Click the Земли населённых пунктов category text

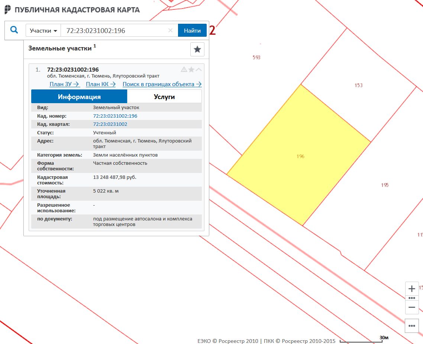125,155
